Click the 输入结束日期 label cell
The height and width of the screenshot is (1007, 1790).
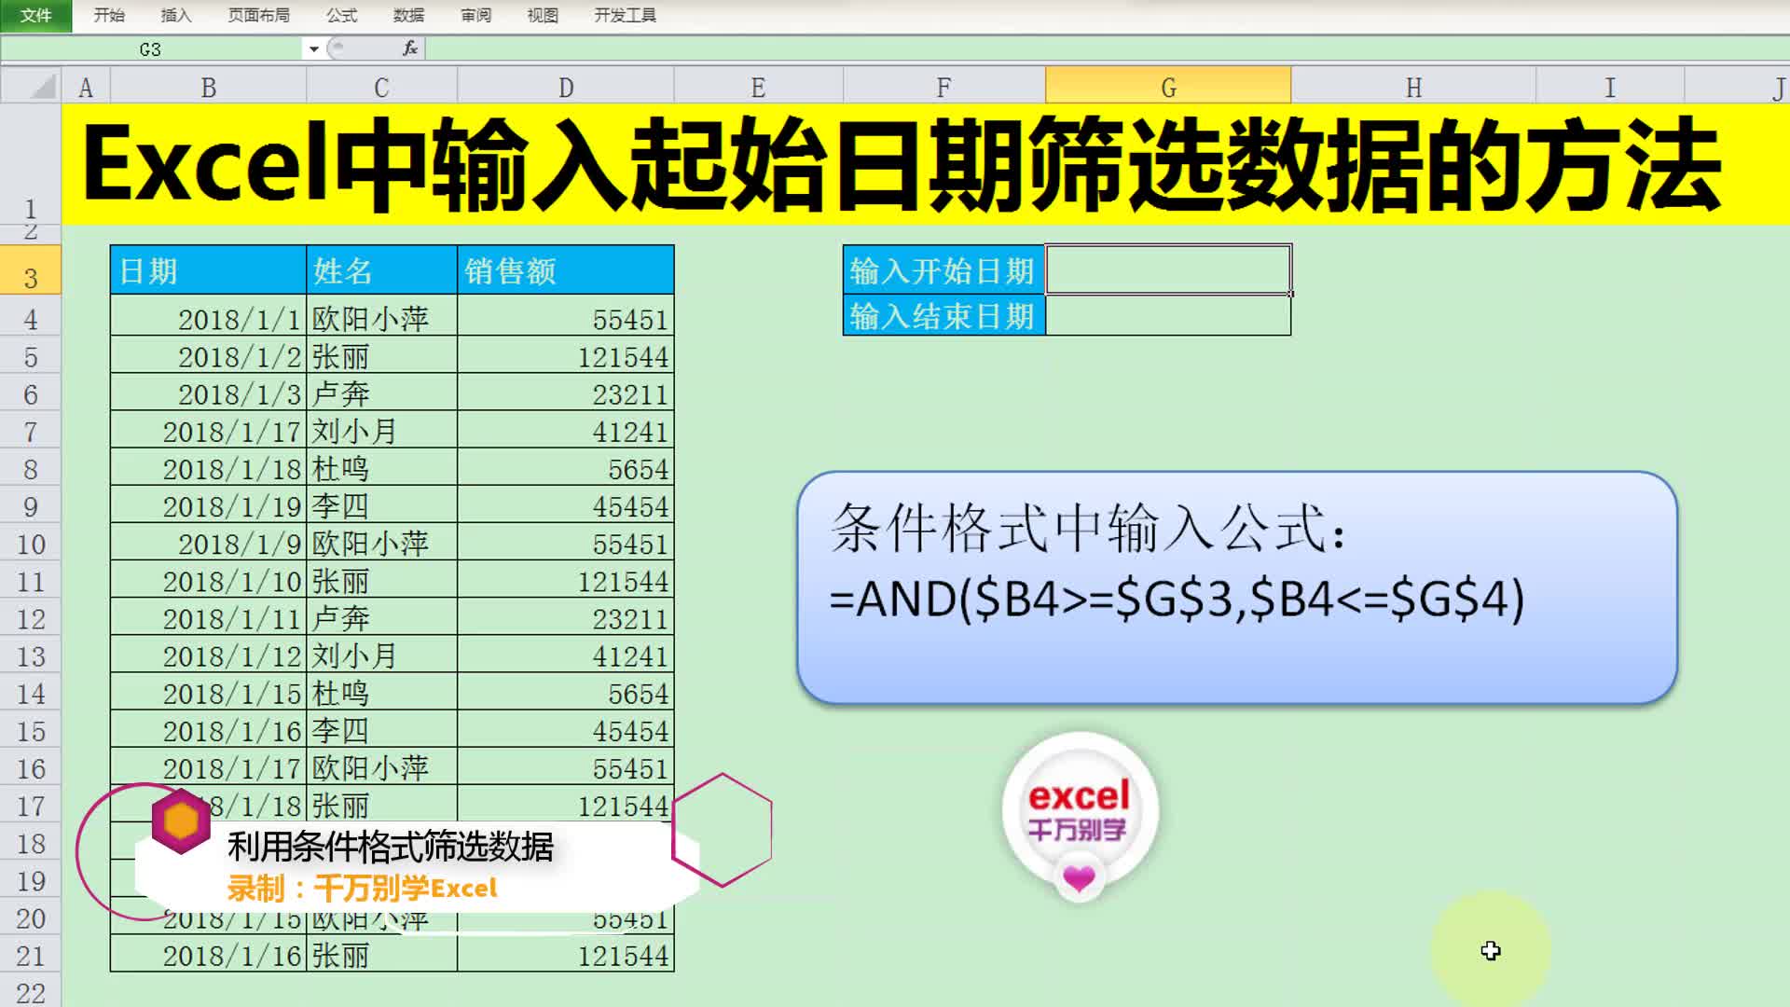click(943, 316)
